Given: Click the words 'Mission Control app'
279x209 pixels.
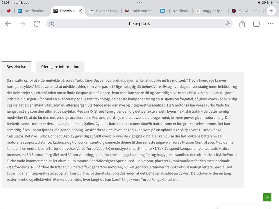Looking at the screenshot, I should tap(198, 142).
